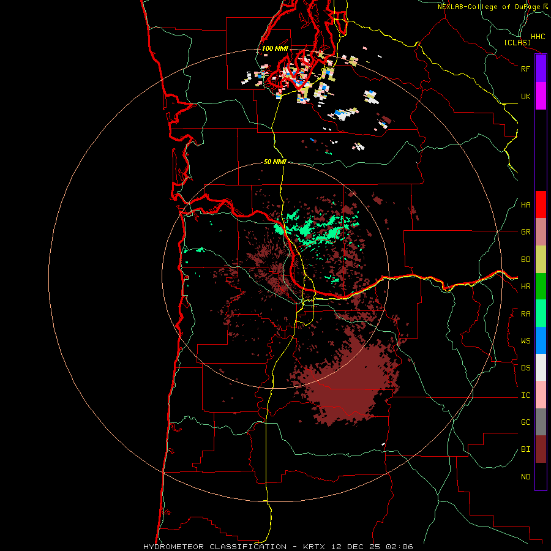This screenshot has width=551, height=551.
Task: Click the IC legend label
Action: (x=526, y=395)
